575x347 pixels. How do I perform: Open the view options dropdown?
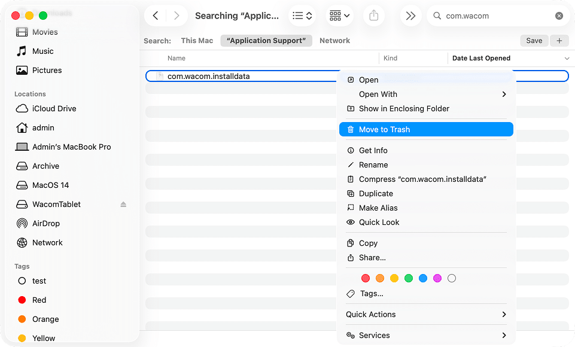pos(339,16)
